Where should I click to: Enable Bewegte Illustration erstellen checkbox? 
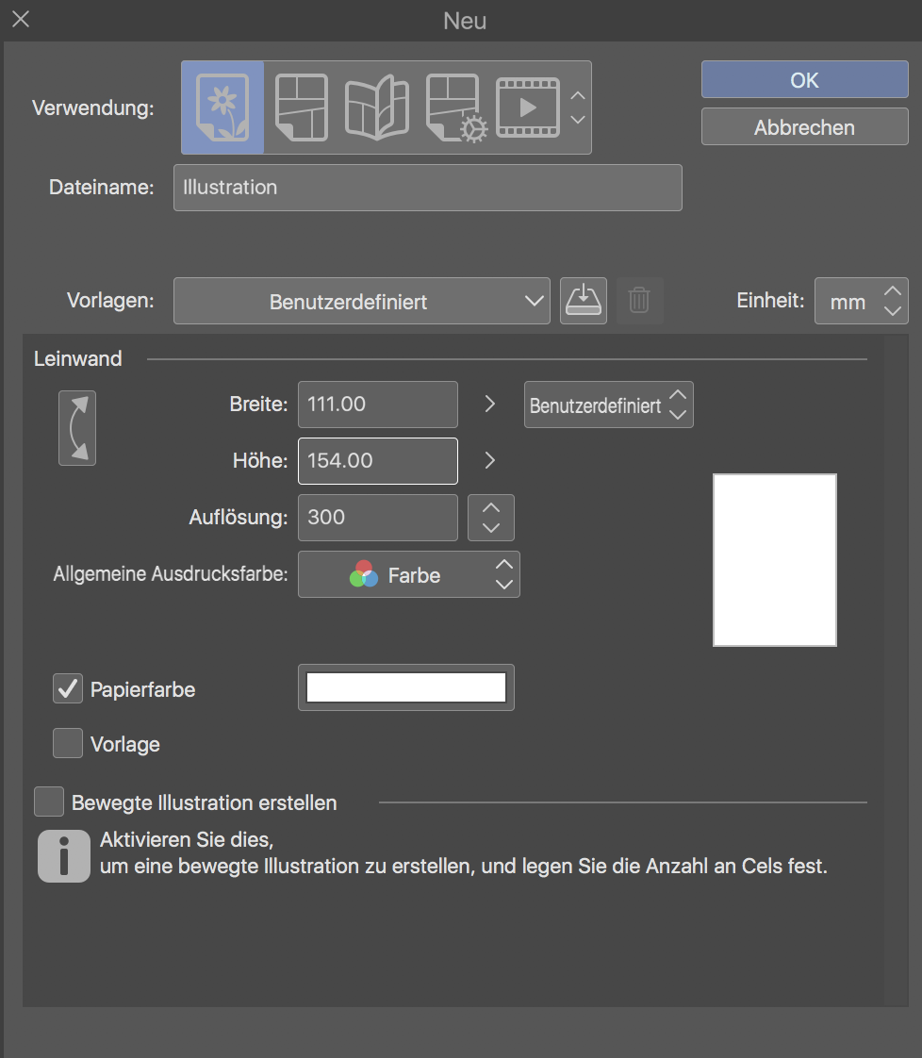49,802
